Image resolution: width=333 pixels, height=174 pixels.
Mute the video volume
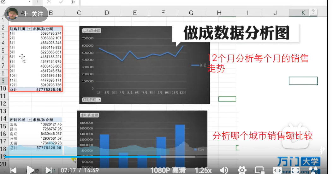pyautogui.click(x=224, y=170)
